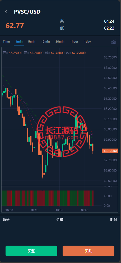This screenshot has height=263, width=121.
Task: Tap the green 买涨 buy-up button
Action: [x=31, y=251]
